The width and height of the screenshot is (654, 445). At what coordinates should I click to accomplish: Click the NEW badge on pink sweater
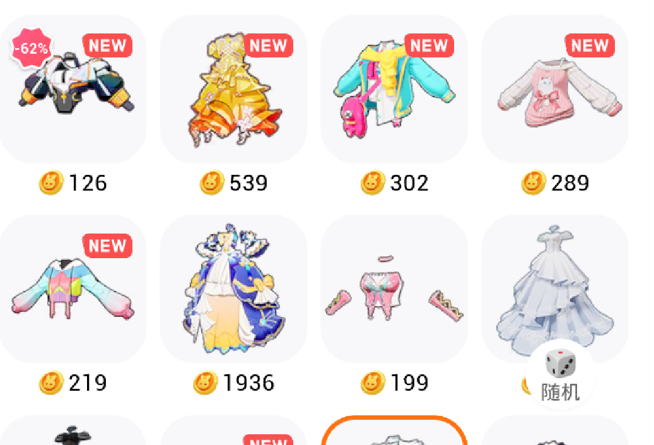(590, 45)
